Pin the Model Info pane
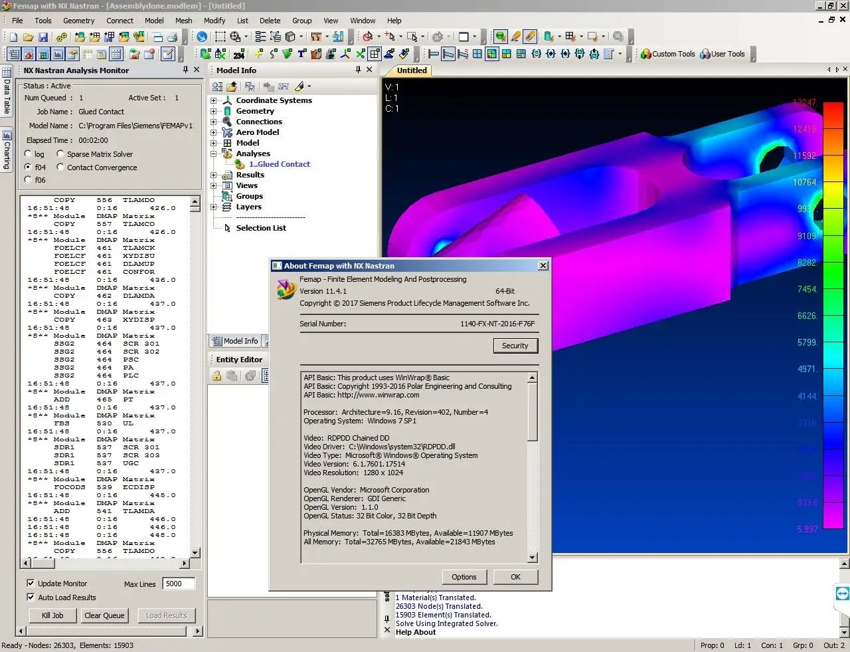Viewport: 850px width, 652px height. [358, 70]
